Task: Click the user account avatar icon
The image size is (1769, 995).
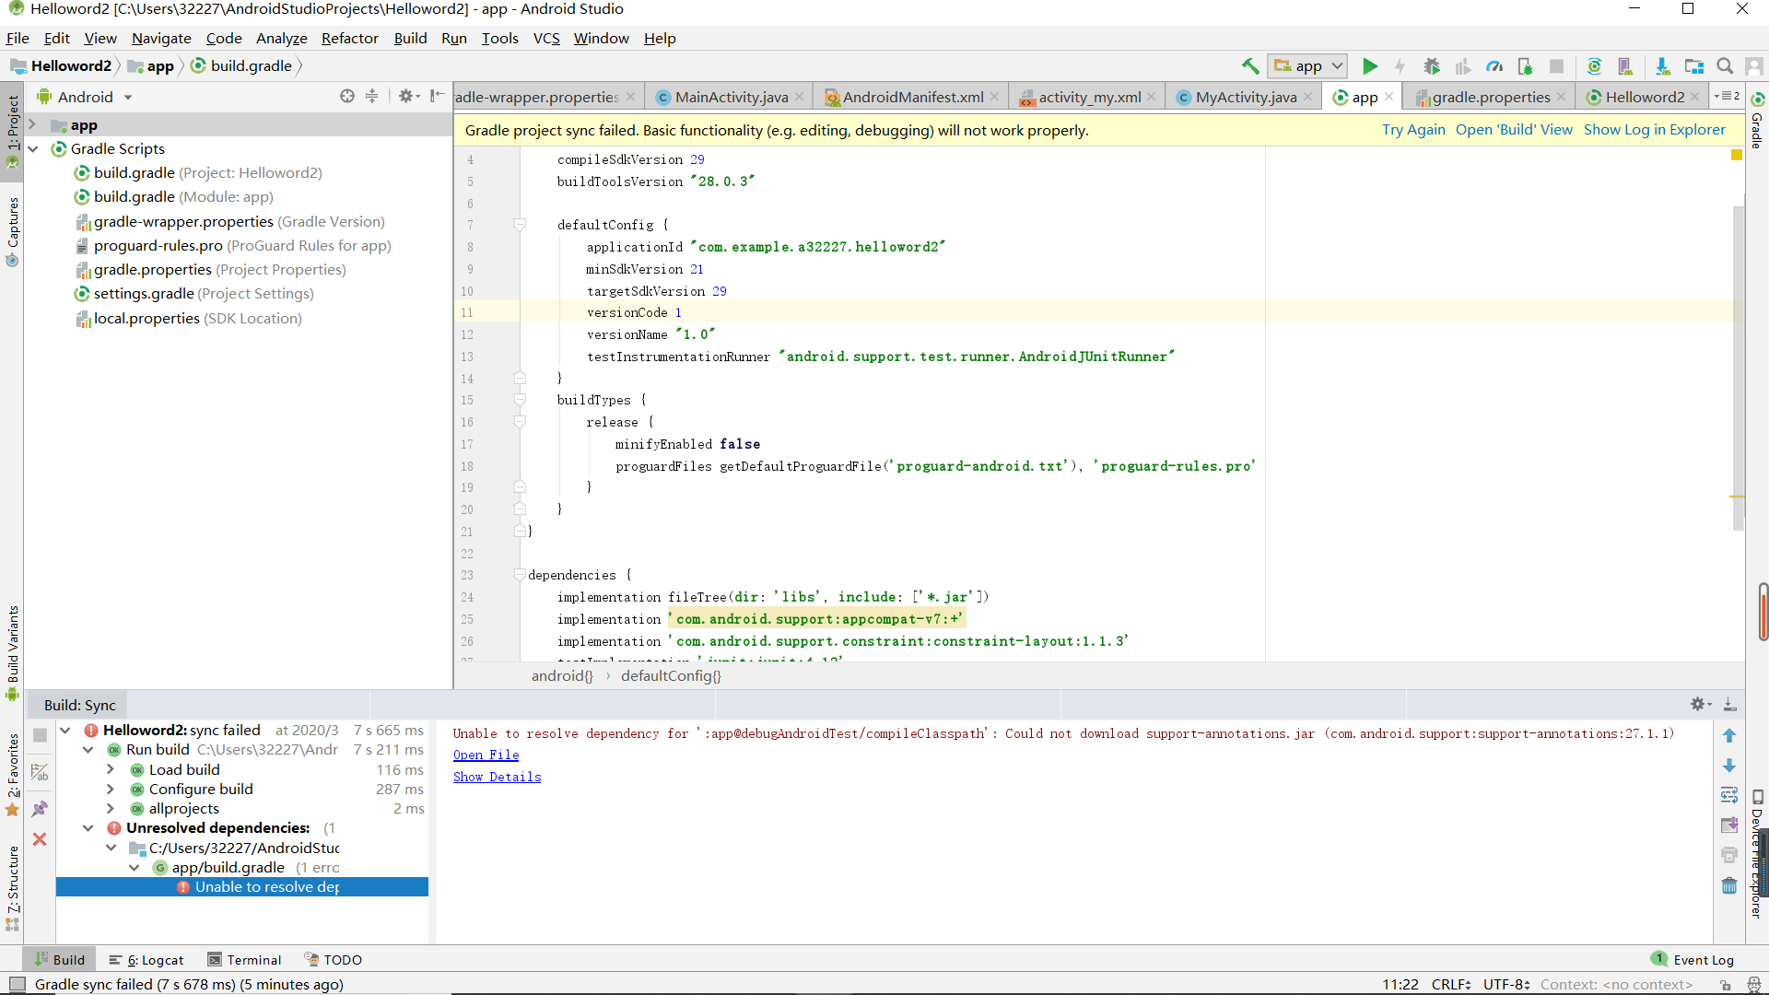Action: [1754, 66]
